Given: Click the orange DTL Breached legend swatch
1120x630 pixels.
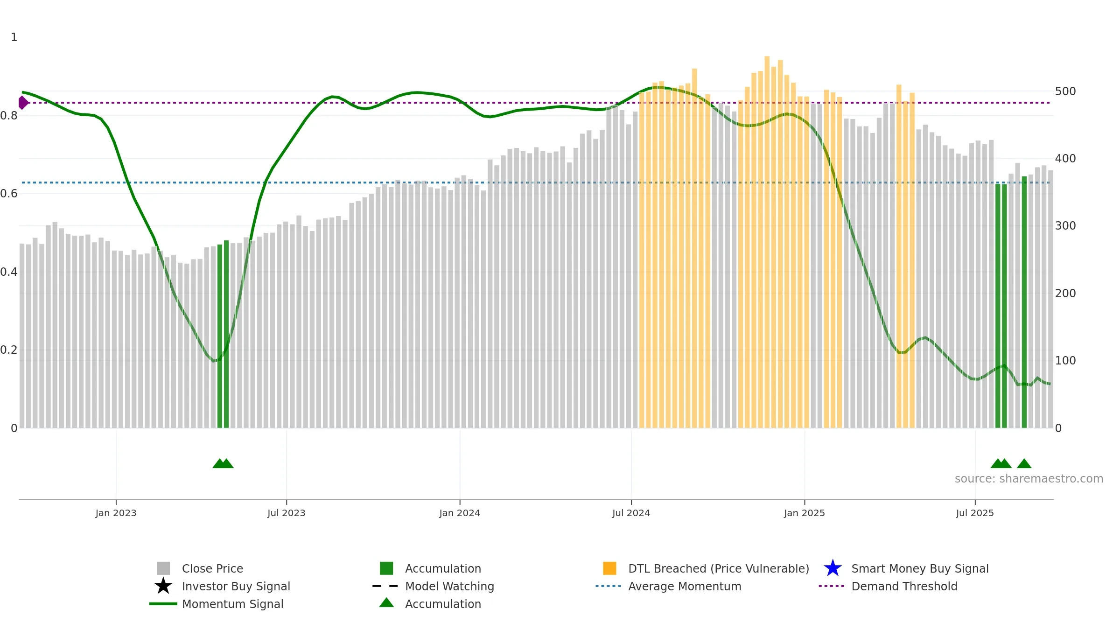Looking at the screenshot, I should [x=609, y=568].
